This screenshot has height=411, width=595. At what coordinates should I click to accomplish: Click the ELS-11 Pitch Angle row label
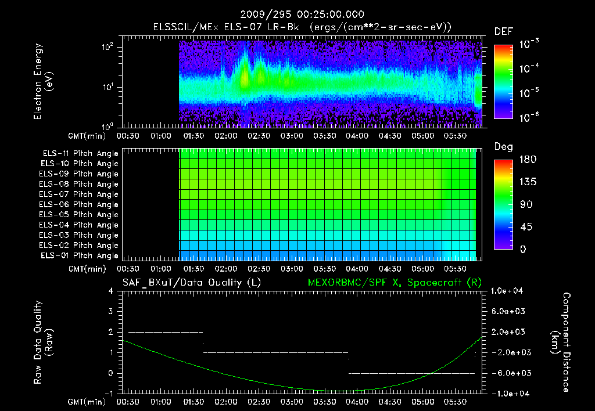pos(80,154)
